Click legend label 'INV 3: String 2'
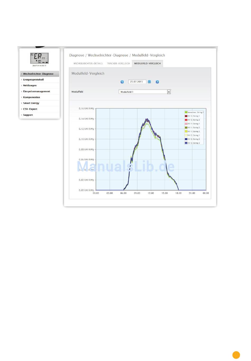The image size is (251, 361). (194, 120)
